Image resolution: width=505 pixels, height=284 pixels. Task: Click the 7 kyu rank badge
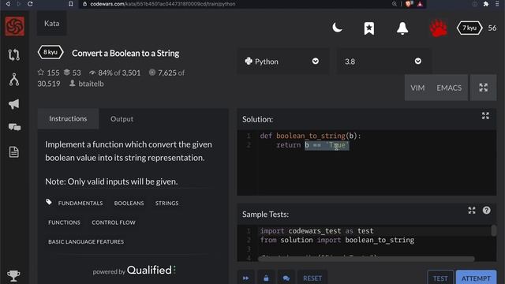[469, 28]
